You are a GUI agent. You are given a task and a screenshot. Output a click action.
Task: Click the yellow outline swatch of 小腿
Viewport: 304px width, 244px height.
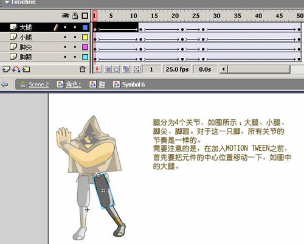point(85,37)
